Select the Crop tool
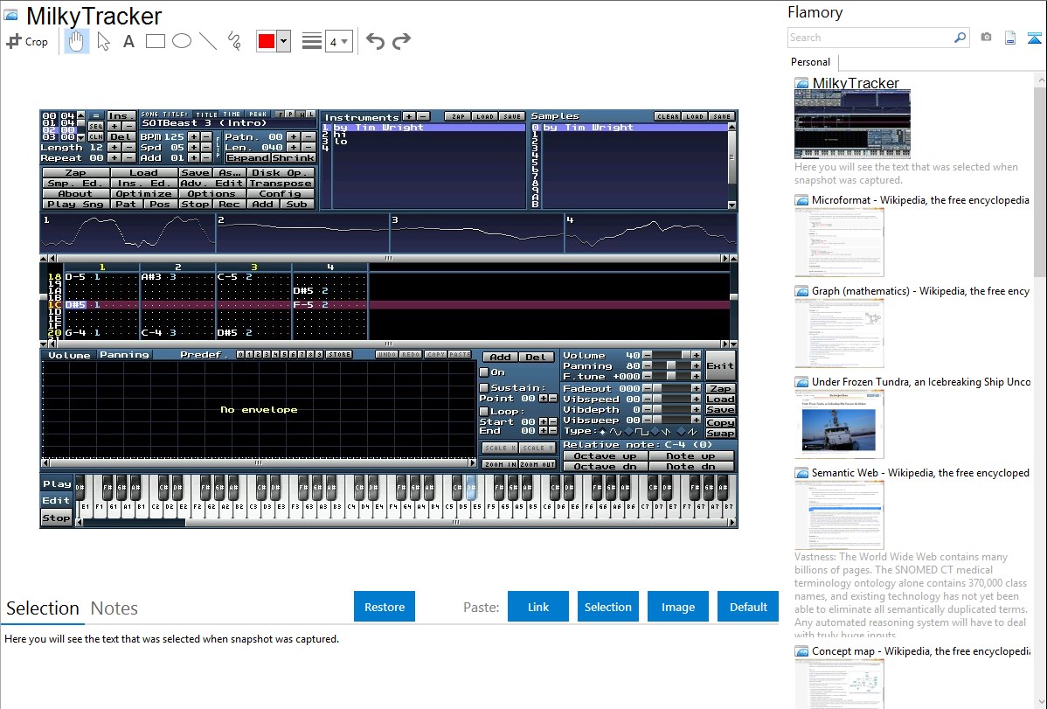Screen dimensions: 1047x709 pos(27,41)
